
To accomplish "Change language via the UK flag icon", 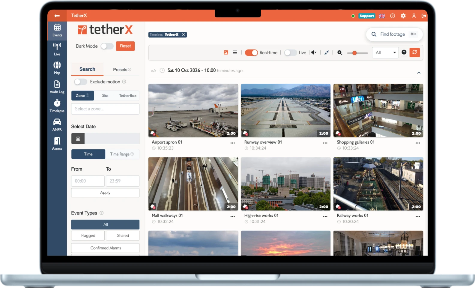I will [382, 16].
